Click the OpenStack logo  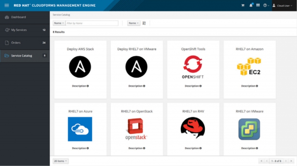(136, 129)
